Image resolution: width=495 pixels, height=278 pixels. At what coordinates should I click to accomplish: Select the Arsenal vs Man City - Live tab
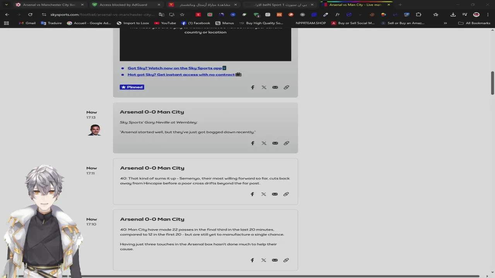pos(356,5)
